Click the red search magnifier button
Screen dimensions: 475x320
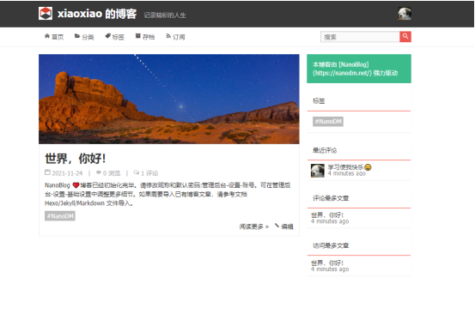pos(405,37)
